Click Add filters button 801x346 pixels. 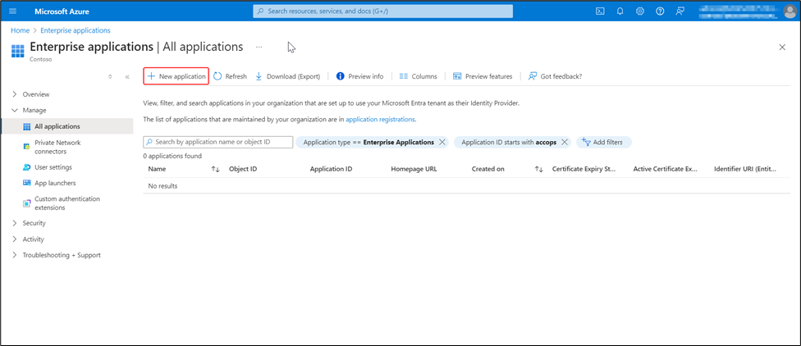pyautogui.click(x=603, y=142)
